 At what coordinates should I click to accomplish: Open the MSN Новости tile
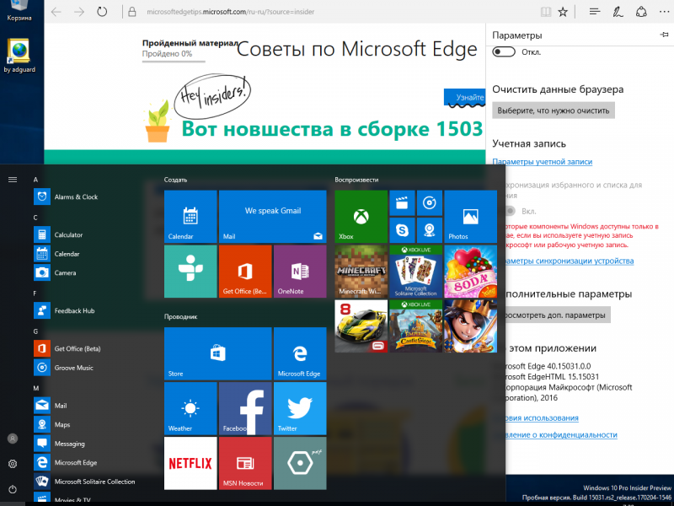click(x=245, y=463)
